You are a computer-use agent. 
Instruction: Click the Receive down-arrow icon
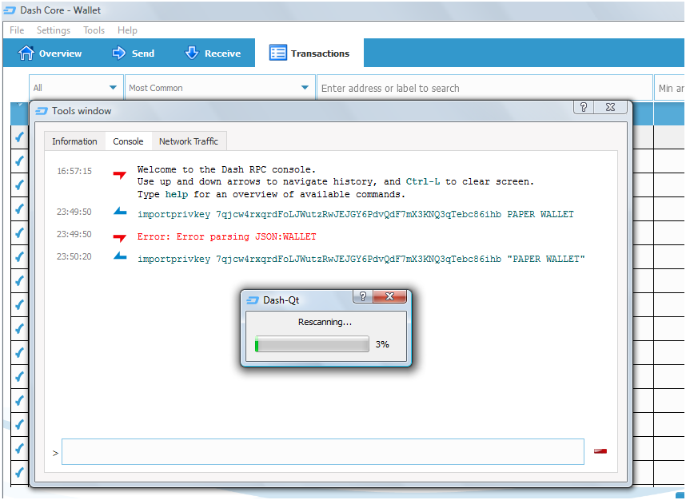click(192, 53)
